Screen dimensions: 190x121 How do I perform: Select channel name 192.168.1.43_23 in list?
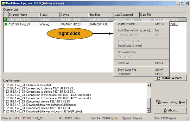tap(19, 19)
